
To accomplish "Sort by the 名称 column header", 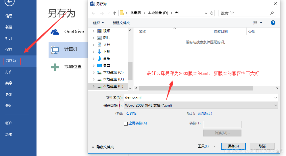I will tap(142, 32).
